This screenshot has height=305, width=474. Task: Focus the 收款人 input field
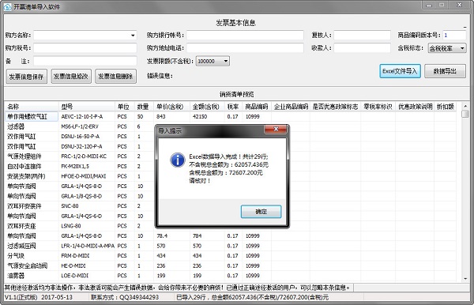point(362,47)
